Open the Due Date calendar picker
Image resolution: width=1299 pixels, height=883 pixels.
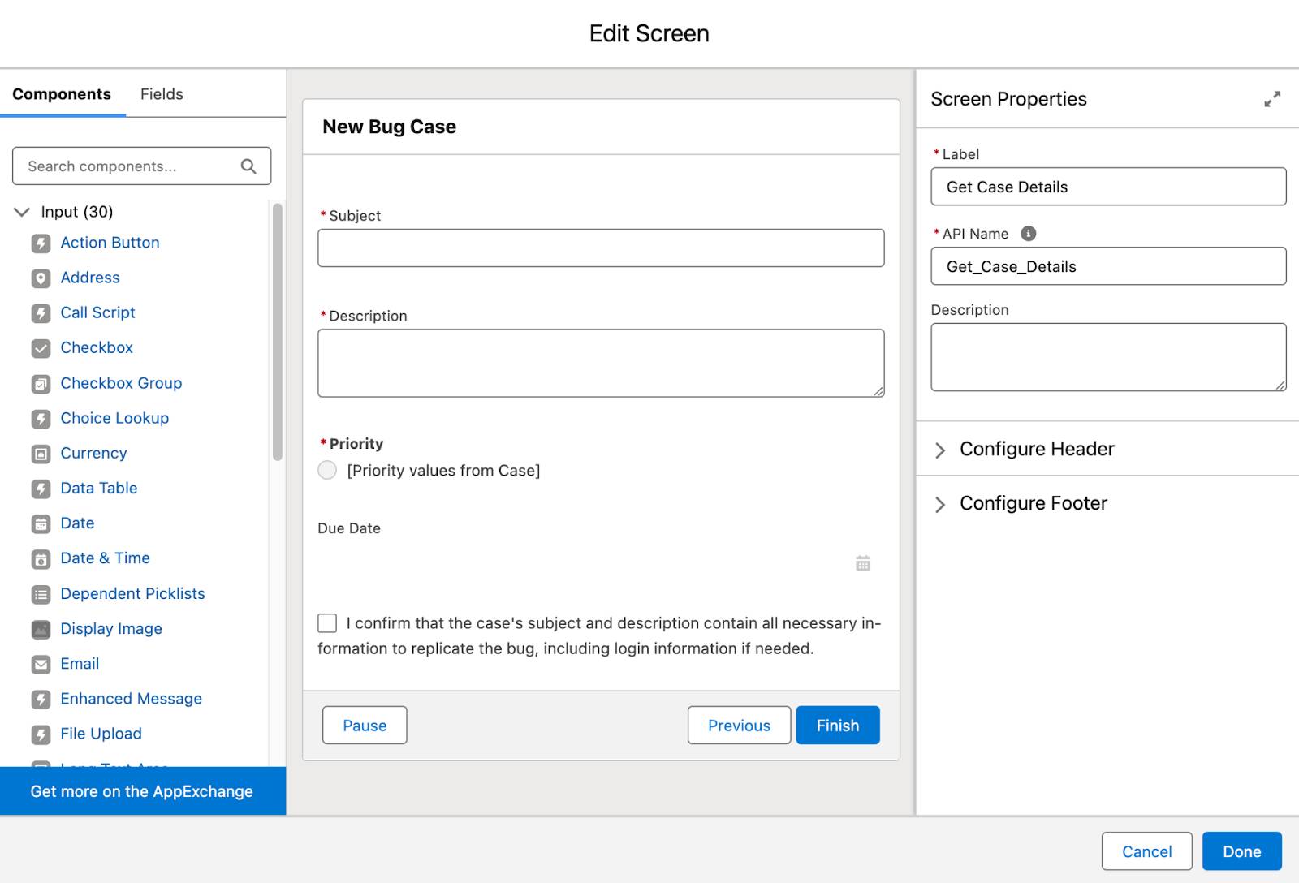point(863,563)
